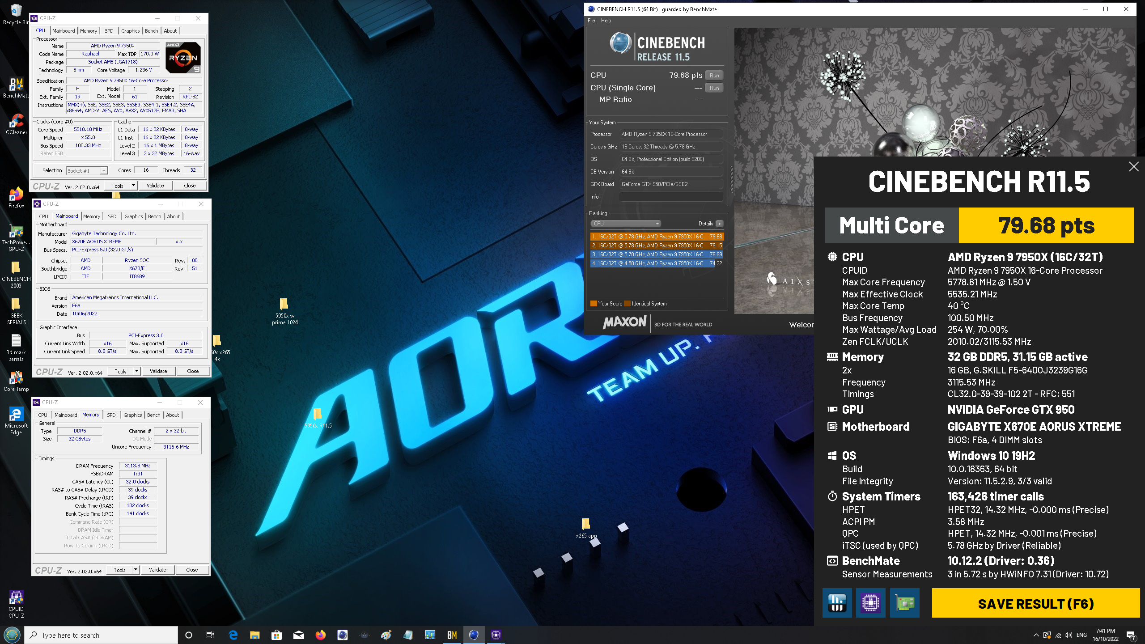The width and height of the screenshot is (1145, 644).
Task: Select ranking row 3 scoring 78.99
Action: [657, 254]
